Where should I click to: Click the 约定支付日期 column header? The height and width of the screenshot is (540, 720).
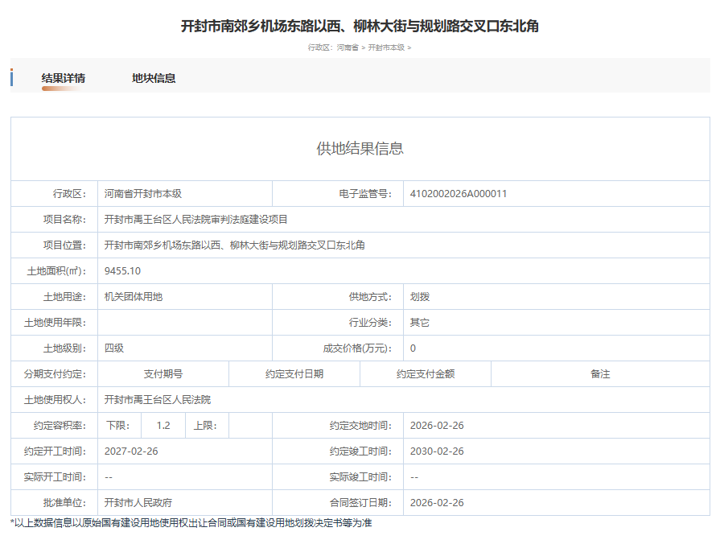click(x=294, y=374)
